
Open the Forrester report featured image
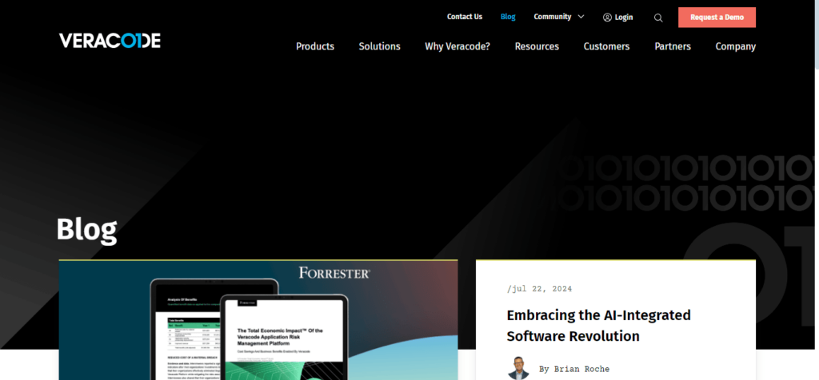coord(258,319)
